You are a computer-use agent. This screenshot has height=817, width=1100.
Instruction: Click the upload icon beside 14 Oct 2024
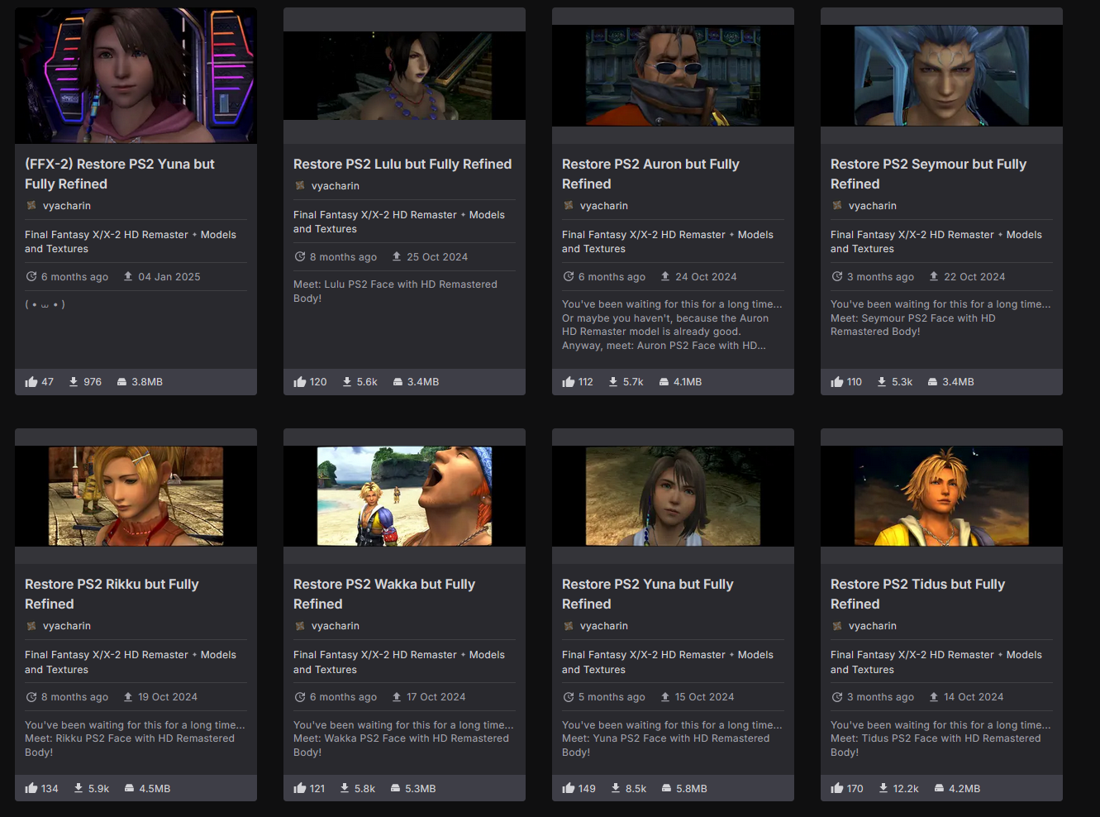click(934, 697)
